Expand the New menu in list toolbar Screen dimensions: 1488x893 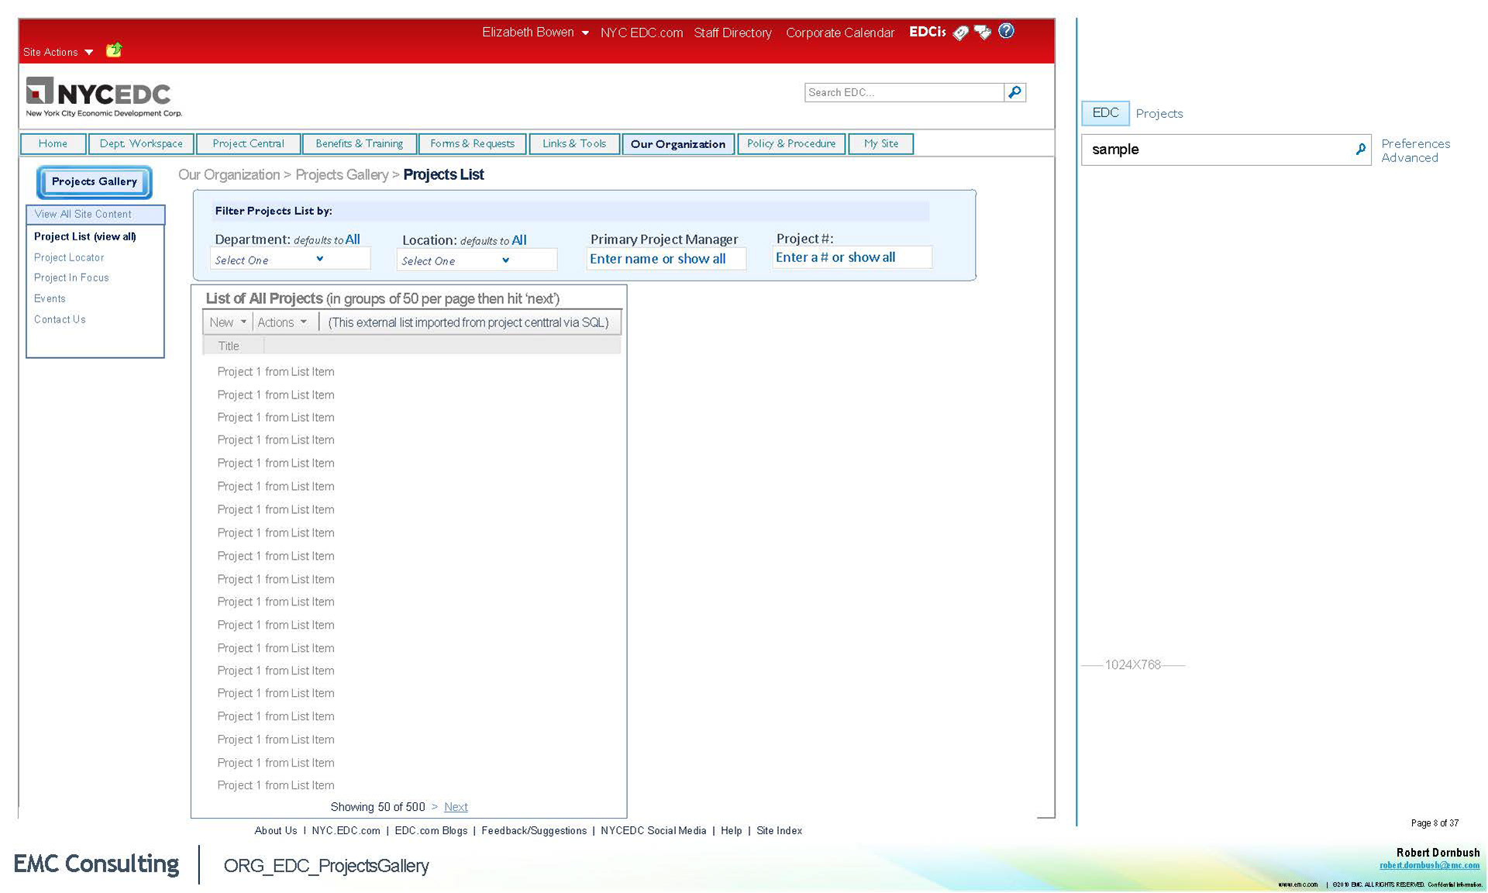coord(243,322)
